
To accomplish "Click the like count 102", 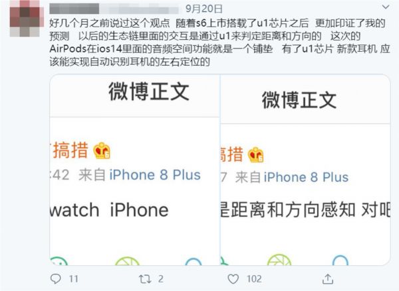I will click(254, 279).
